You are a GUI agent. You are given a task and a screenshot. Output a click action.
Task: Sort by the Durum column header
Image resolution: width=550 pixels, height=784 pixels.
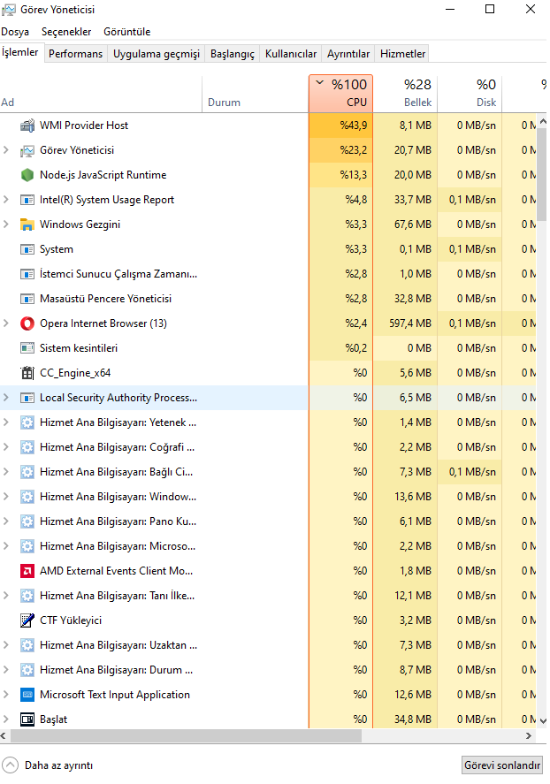pyautogui.click(x=256, y=94)
